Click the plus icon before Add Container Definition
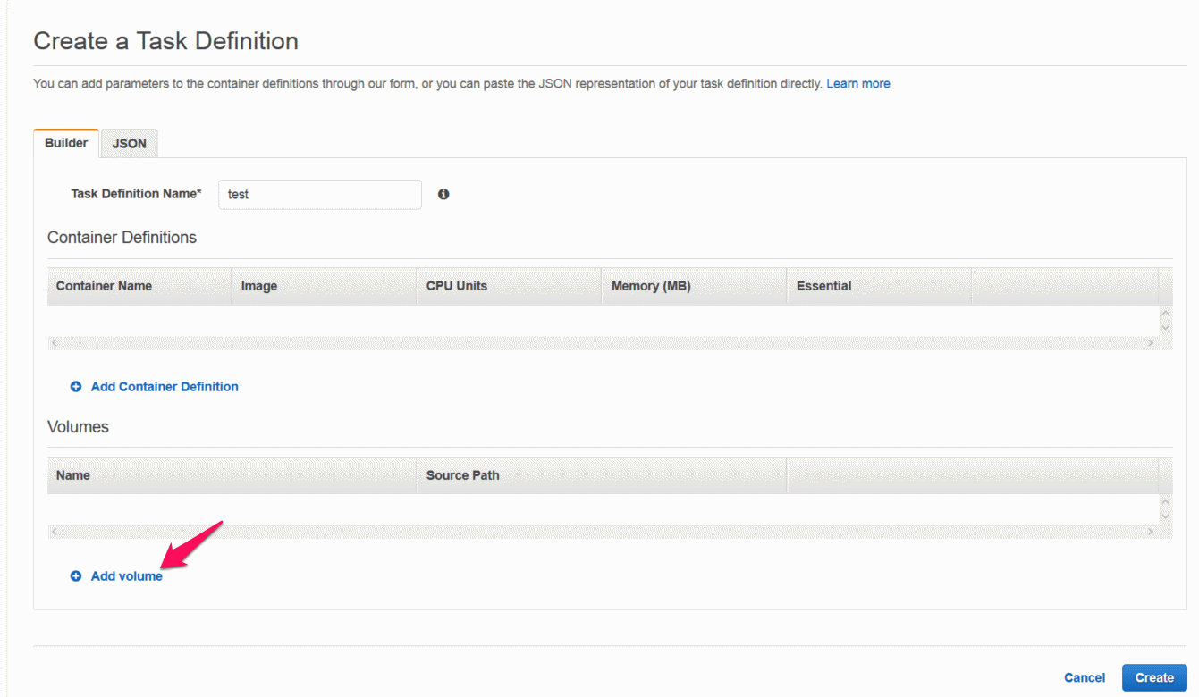This screenshot has width=1199, height=697. tap(76, 387)
